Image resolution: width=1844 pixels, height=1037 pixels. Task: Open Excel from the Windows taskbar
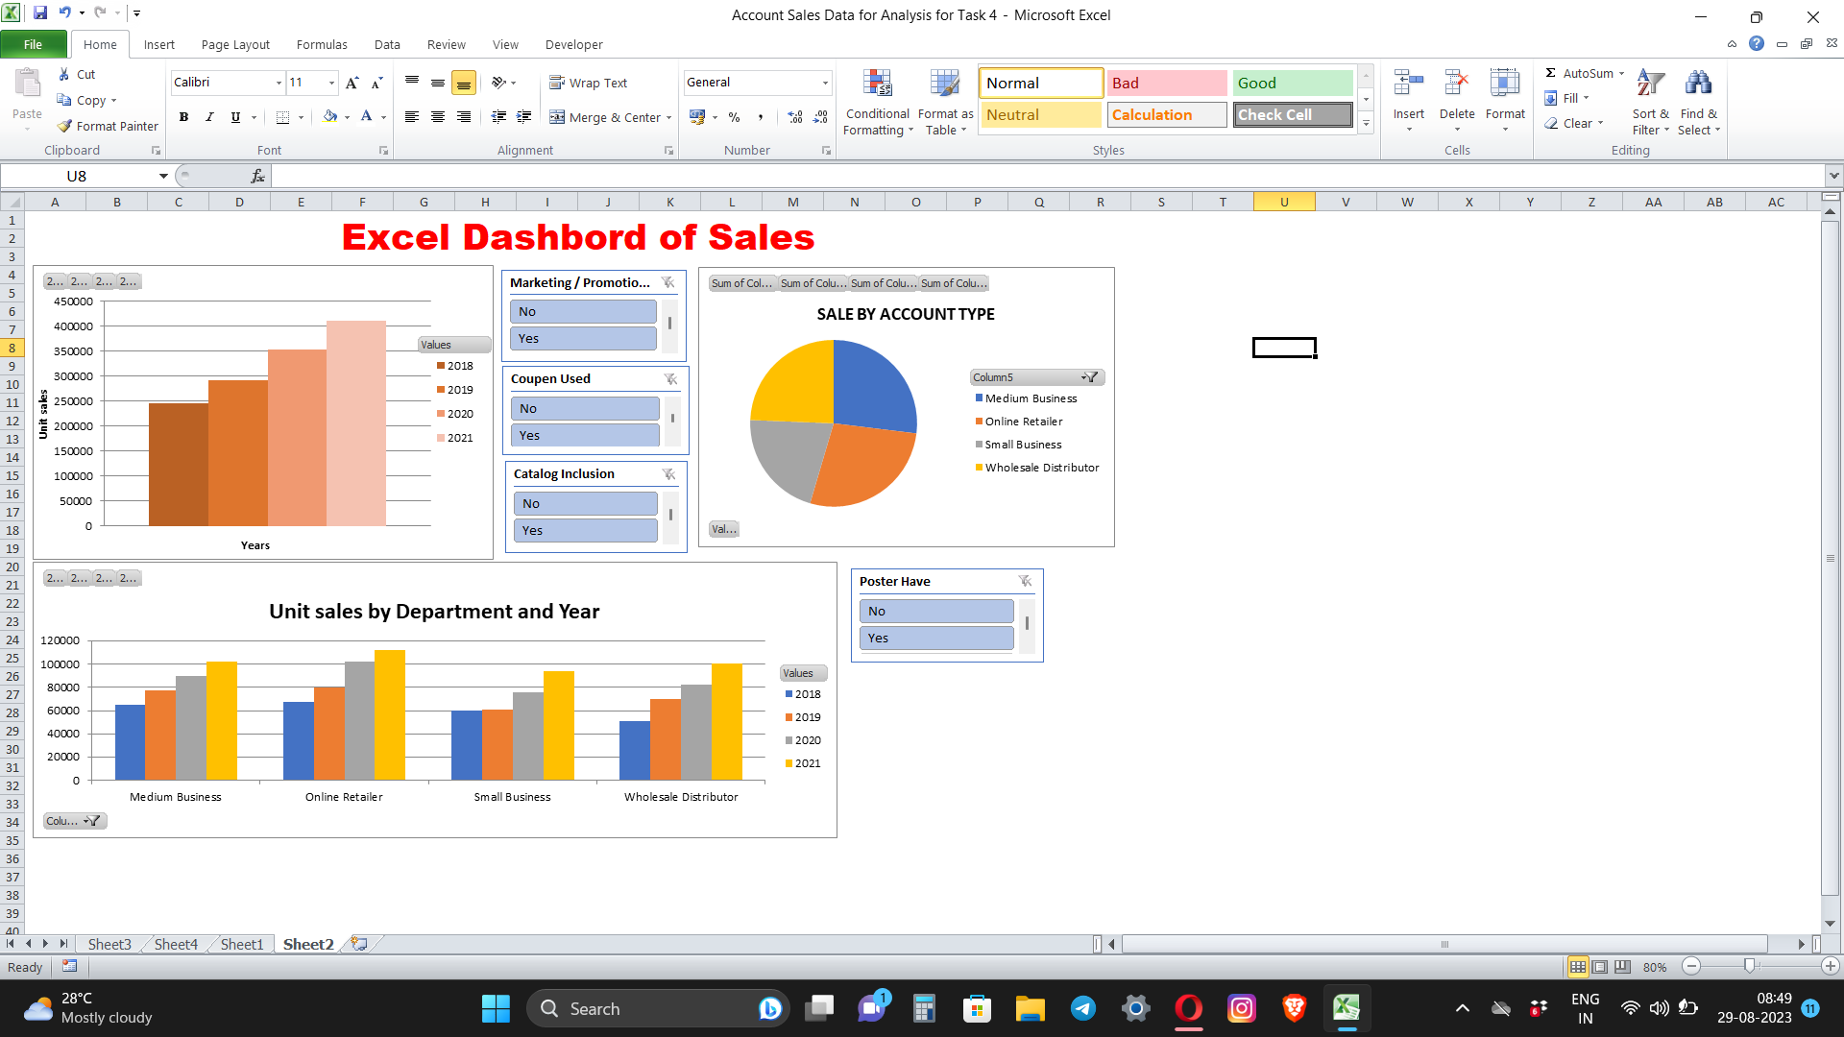1346,1008
